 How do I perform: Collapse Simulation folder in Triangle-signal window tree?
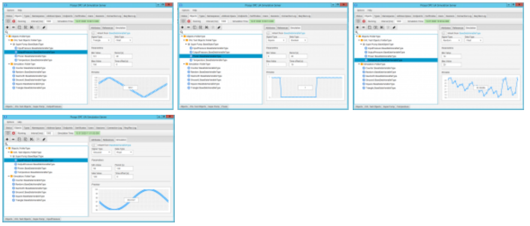coord(9,64)
